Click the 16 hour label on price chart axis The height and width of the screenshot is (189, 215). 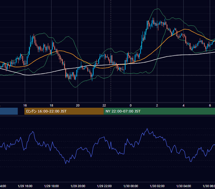(25, 106)
